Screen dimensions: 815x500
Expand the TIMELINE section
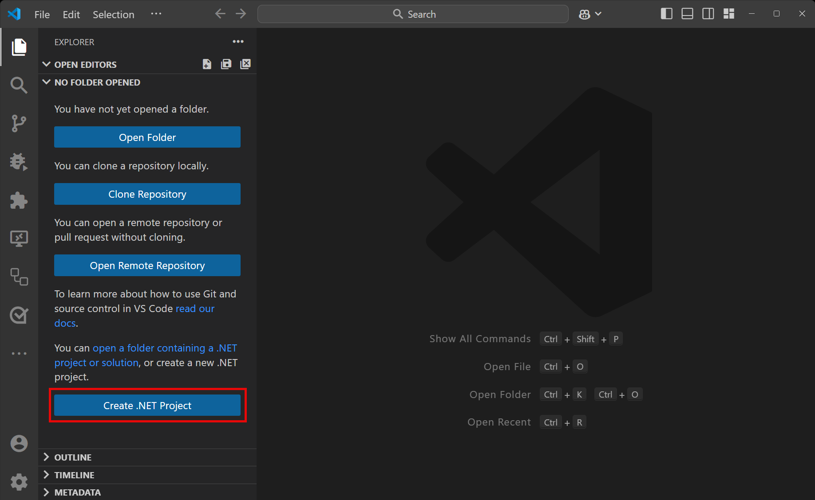point(74,475)
